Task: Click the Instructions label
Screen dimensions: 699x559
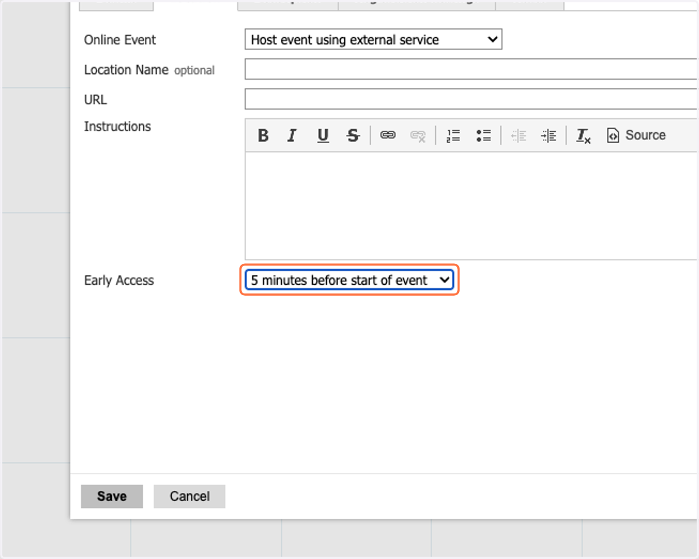Action: point(117,126)
